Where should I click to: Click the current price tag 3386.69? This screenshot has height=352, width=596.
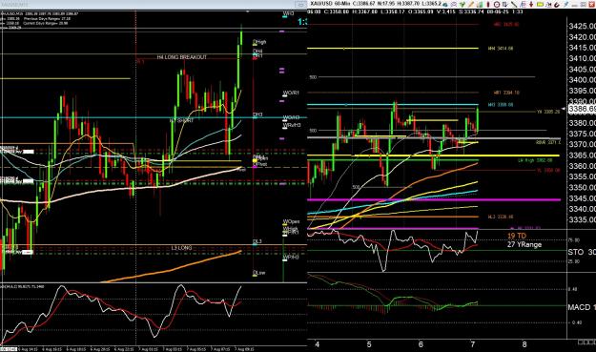[x=582, y=109]
